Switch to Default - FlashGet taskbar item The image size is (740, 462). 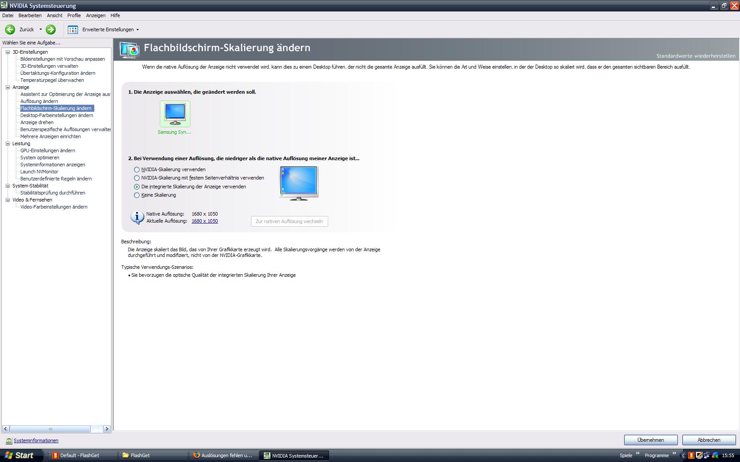click(82, 455)
